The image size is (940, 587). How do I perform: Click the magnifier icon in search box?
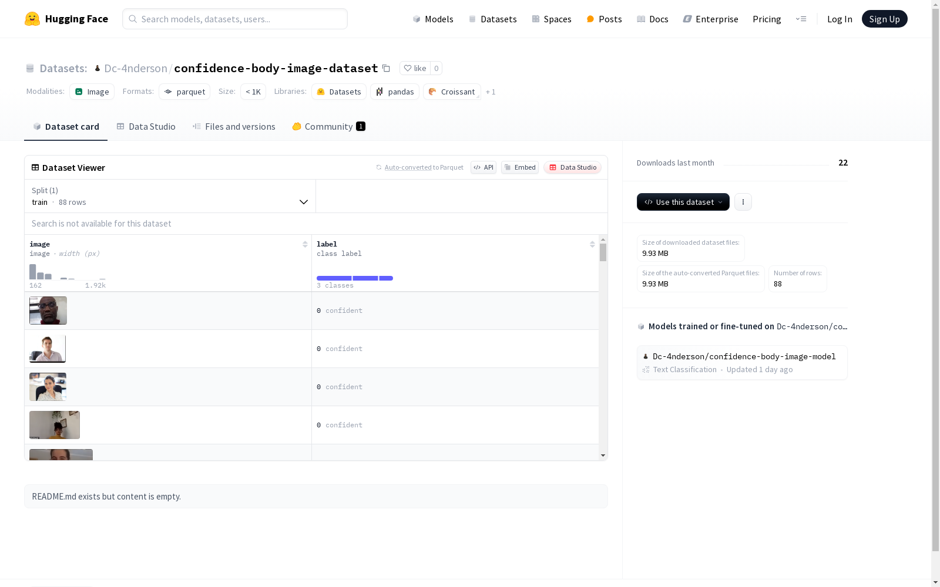click(x=133, y=19)
